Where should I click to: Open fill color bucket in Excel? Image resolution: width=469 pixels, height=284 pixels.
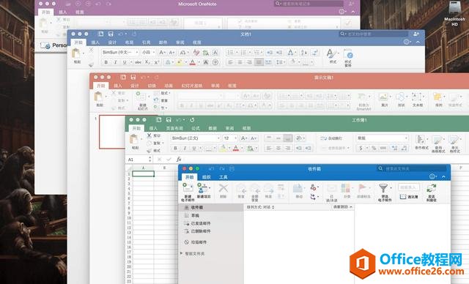click(223, 148)
